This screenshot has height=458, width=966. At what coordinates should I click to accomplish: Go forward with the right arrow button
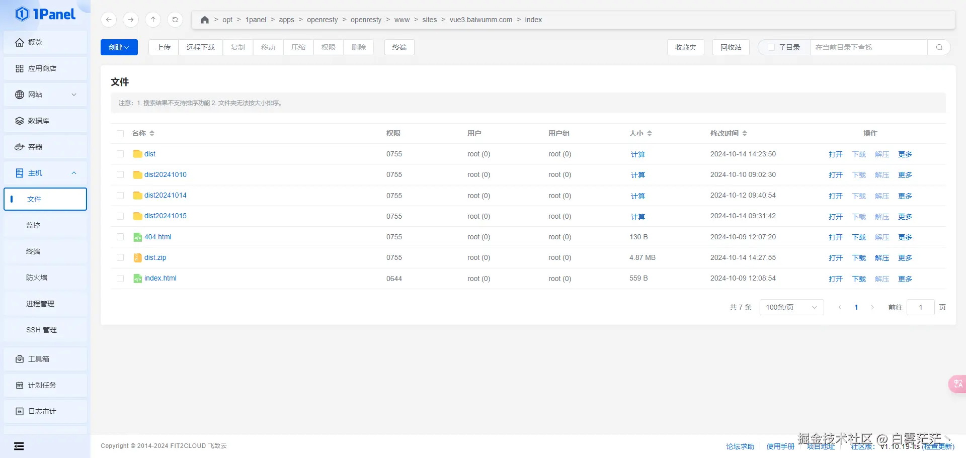click(131, 20)
